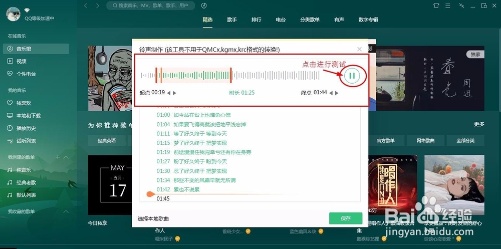The width and height of the screenshot is (501, 249).
Task: Click the 保存 save button
Action: pyautogui.click(x=346, y=218)
